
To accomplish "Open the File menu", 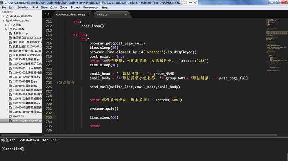I will coord(4,8).
